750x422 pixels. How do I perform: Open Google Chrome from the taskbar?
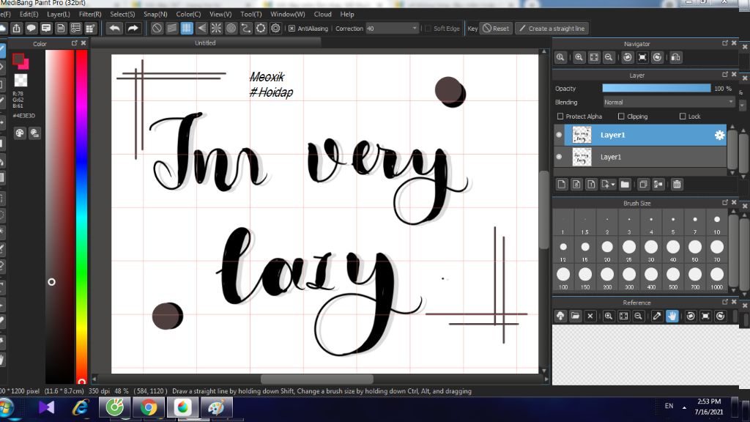click(x=149, y=407)
